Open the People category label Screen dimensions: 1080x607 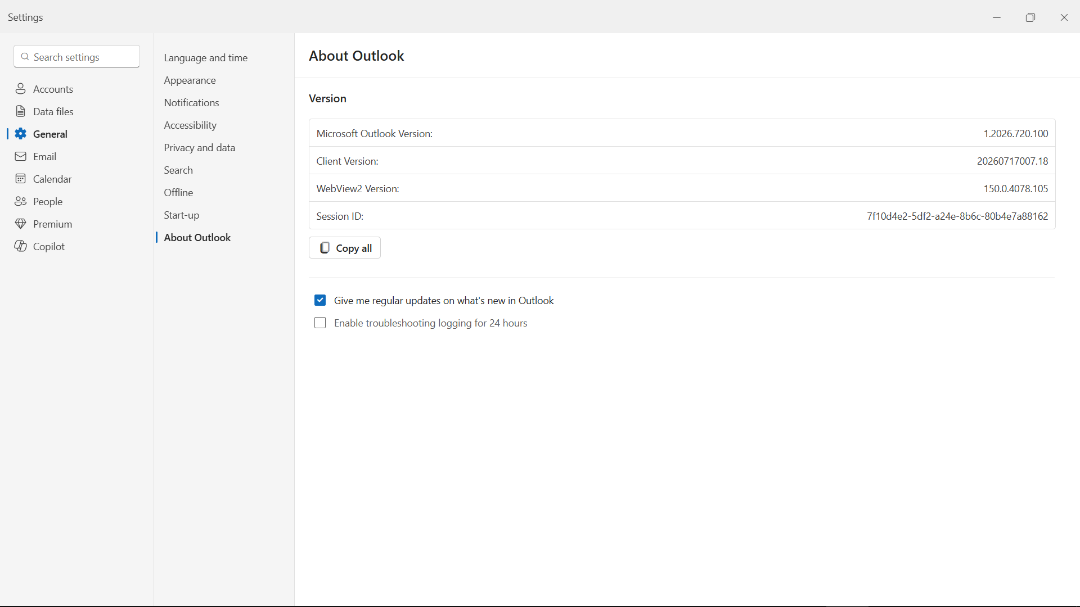(x=48, y=201)
